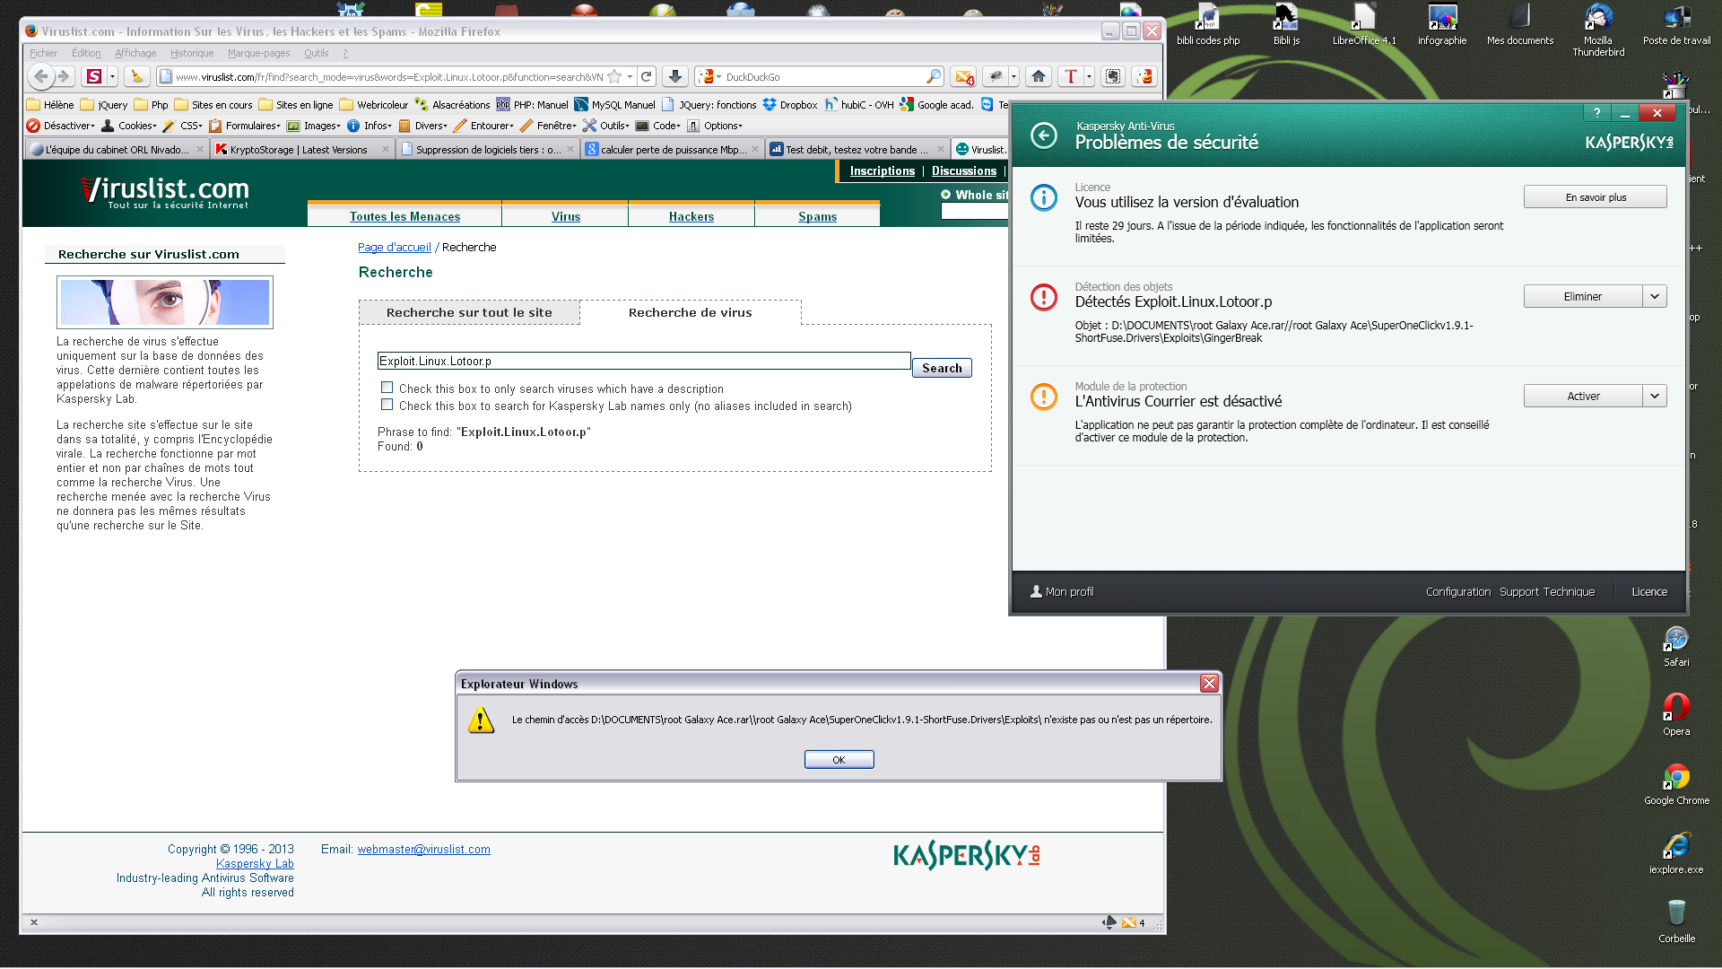Open Firefox Marque-pages menu
The image size is (1722, 969).
coord(258,53)
